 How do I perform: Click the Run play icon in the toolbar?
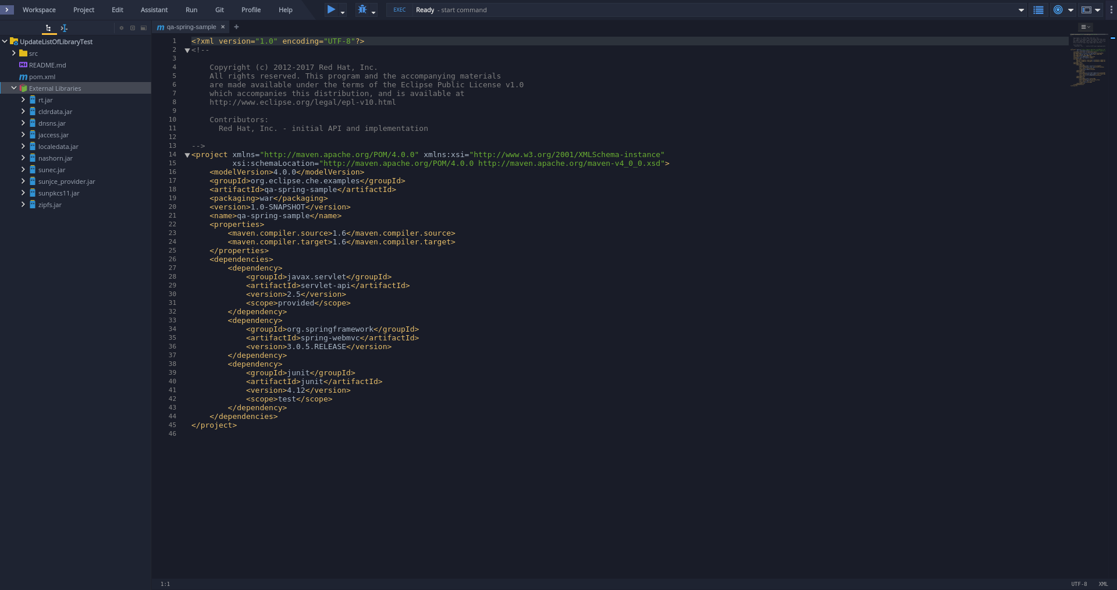tap(331, 9)
